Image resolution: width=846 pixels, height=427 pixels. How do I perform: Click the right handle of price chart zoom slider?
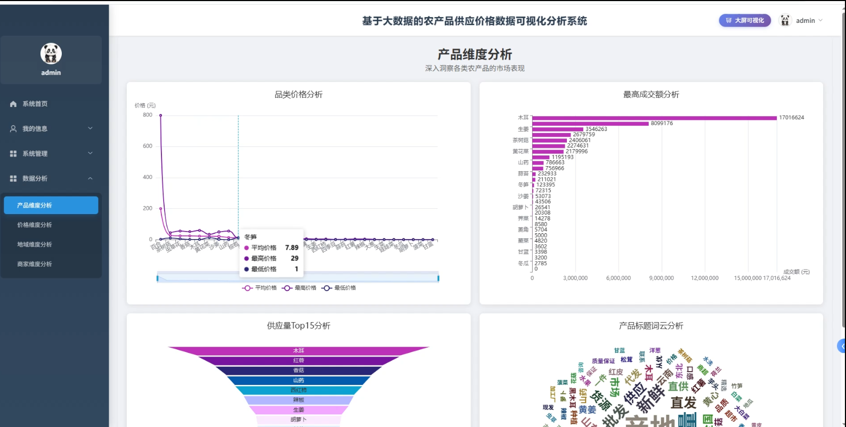pos(438,278)
